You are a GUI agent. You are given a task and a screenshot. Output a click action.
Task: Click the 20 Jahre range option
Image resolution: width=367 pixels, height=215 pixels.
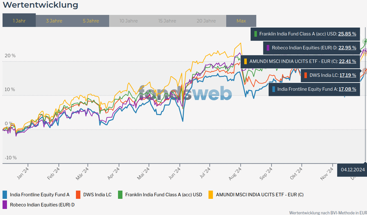[206, 21]
